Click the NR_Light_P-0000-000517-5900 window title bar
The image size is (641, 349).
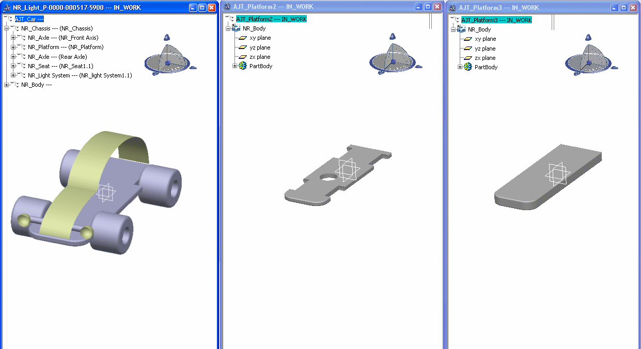(110, 8)
